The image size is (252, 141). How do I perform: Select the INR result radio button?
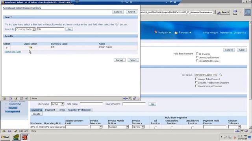tap(7, 48)
